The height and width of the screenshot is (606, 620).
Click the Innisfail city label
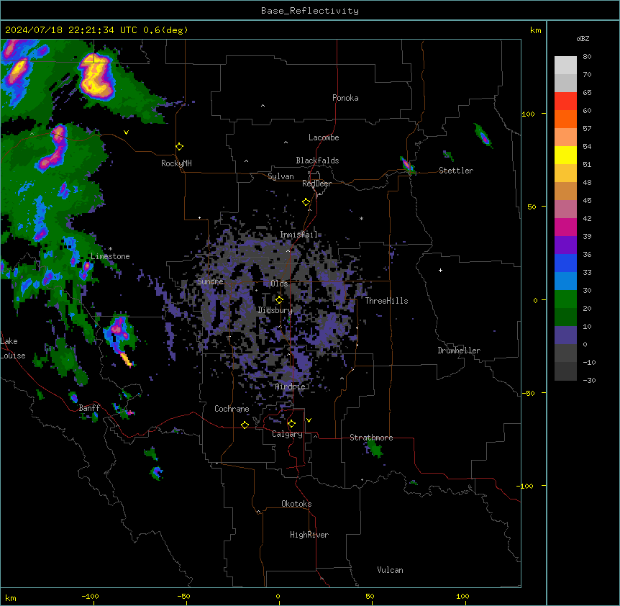pyautogui.click(x=298, y=235)
